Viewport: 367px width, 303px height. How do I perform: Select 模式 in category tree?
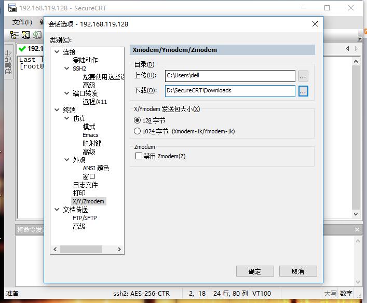click(x=89, y=127)
